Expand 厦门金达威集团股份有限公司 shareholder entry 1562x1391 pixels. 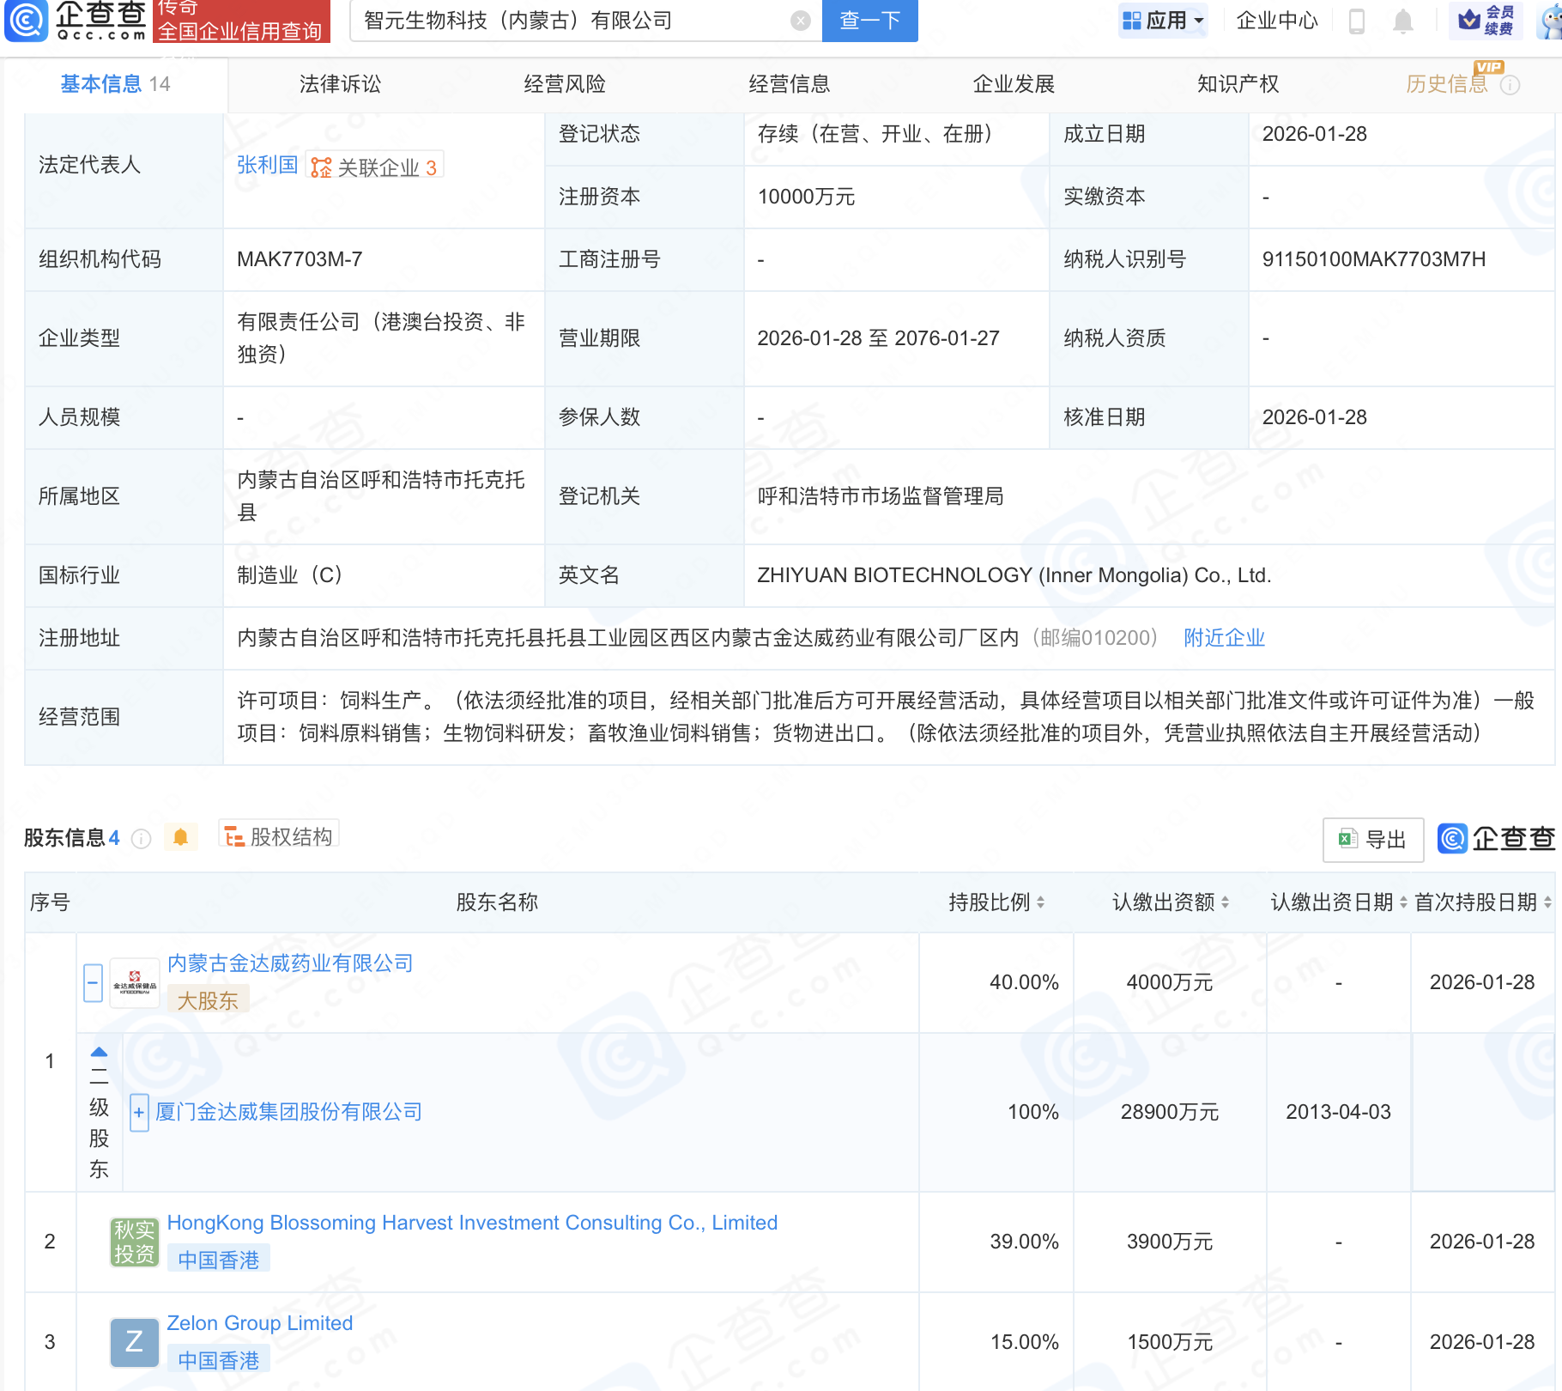point(138,1111)
